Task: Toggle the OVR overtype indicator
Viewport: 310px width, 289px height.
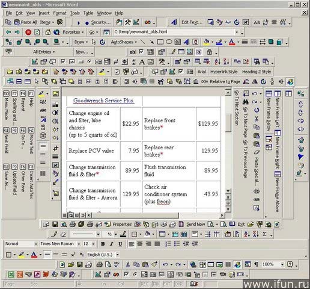Action: pos(178,284)
